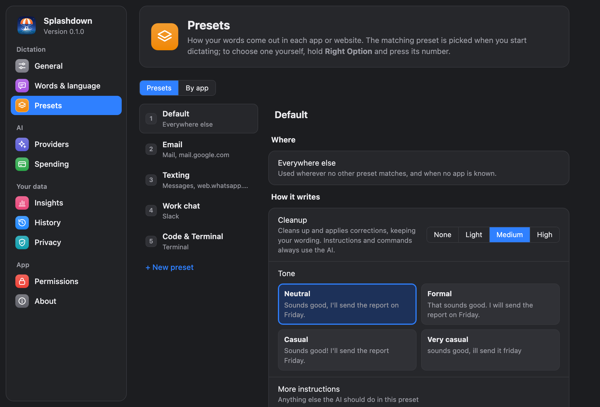Open the Privacy page

pos(66,243)
